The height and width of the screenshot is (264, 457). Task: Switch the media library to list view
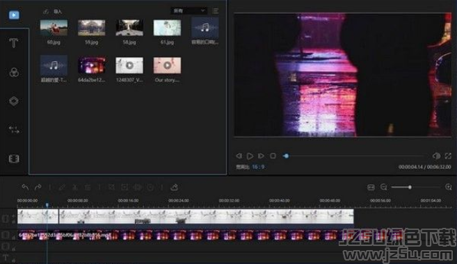point(216,11)
